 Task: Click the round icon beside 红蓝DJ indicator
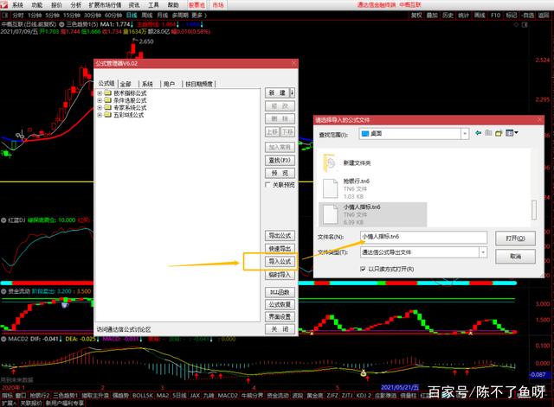pos(3,220)
